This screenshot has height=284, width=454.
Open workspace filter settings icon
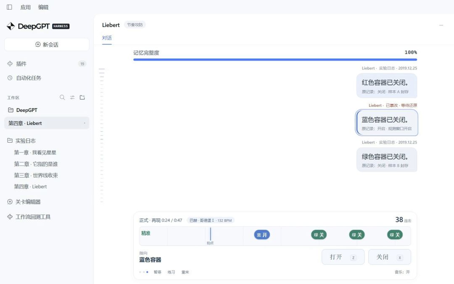click(72, 97)
